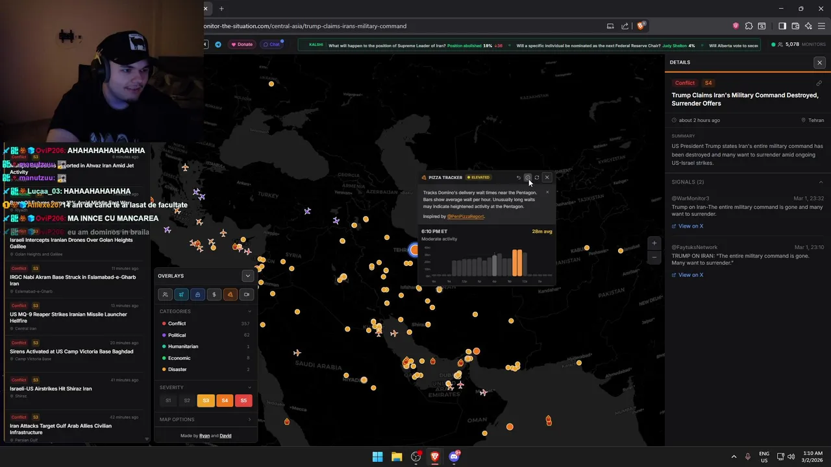Viewport: 831px width, 467px height.
Task: Collapse the Overlays panel with its chevron
Action: (247, 276)
